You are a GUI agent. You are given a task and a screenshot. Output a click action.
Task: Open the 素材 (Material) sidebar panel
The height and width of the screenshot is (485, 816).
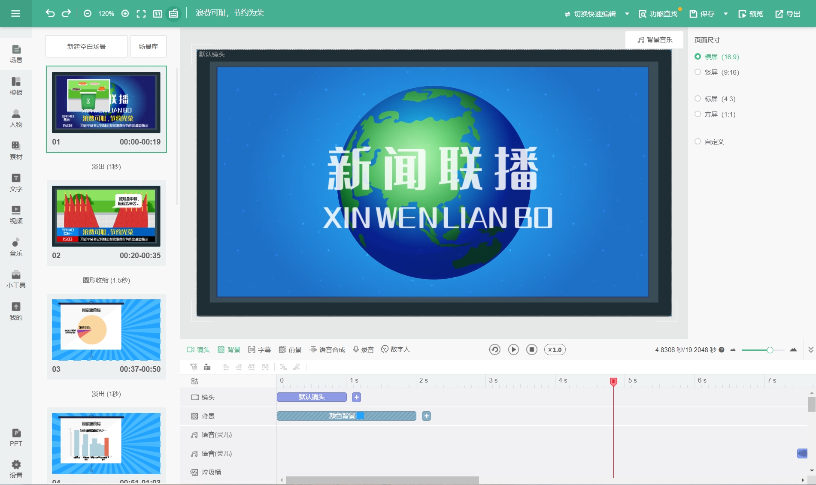tap(16, 151)
